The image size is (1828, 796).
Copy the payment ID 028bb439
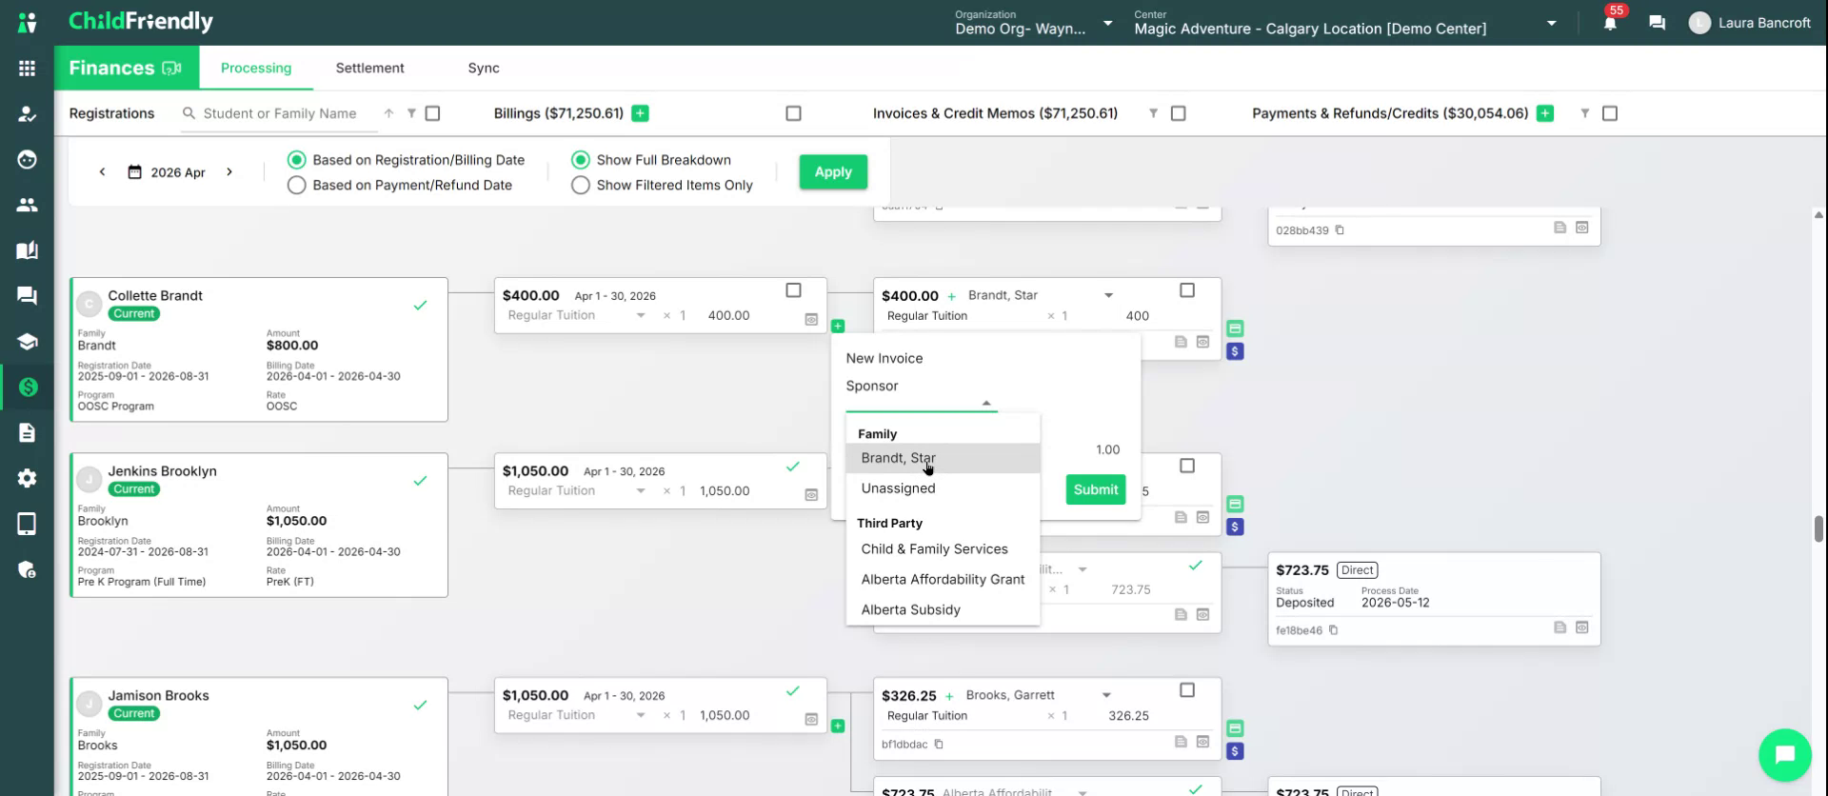tap(1340, 230)
